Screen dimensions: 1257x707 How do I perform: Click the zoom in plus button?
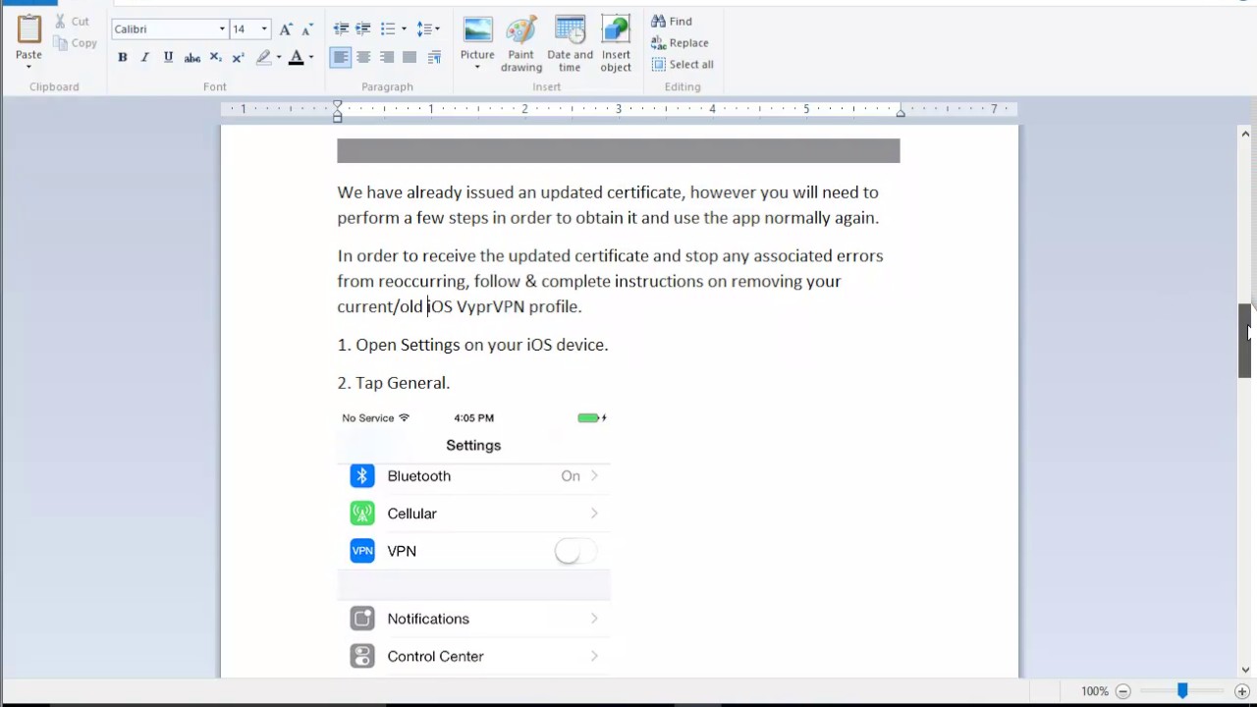point(1242,691)
